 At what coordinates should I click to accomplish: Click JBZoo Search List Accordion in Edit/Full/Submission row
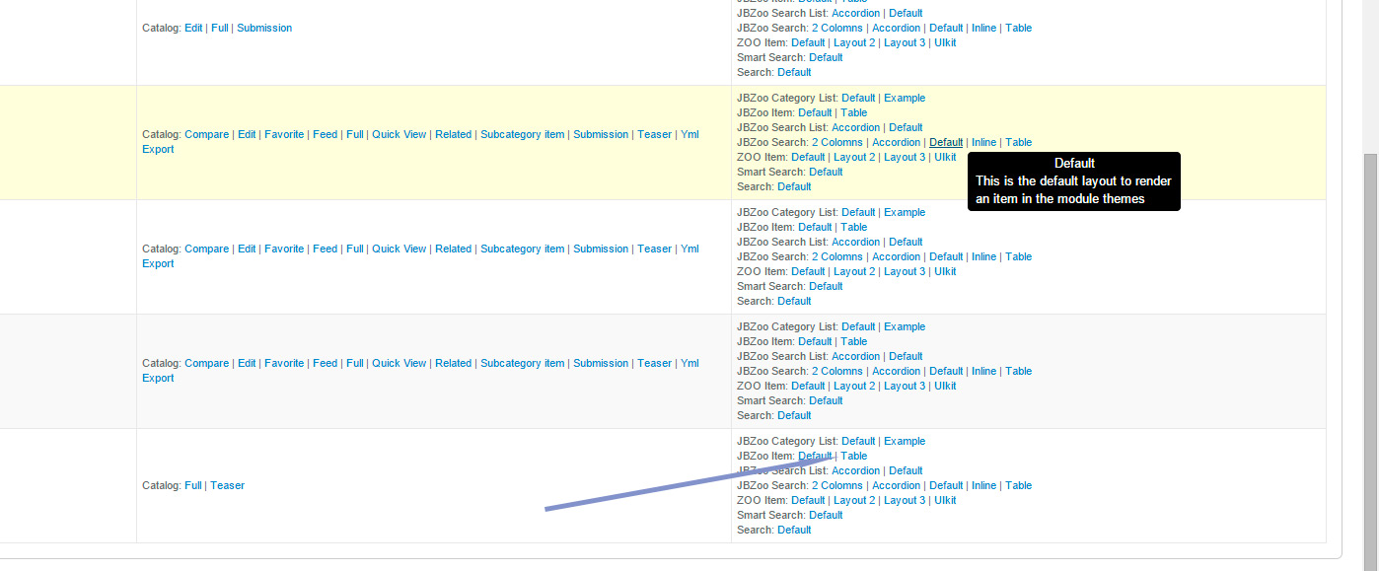855,13
